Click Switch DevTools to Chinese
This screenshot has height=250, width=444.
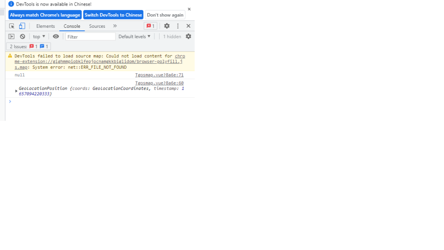(113, 15)
